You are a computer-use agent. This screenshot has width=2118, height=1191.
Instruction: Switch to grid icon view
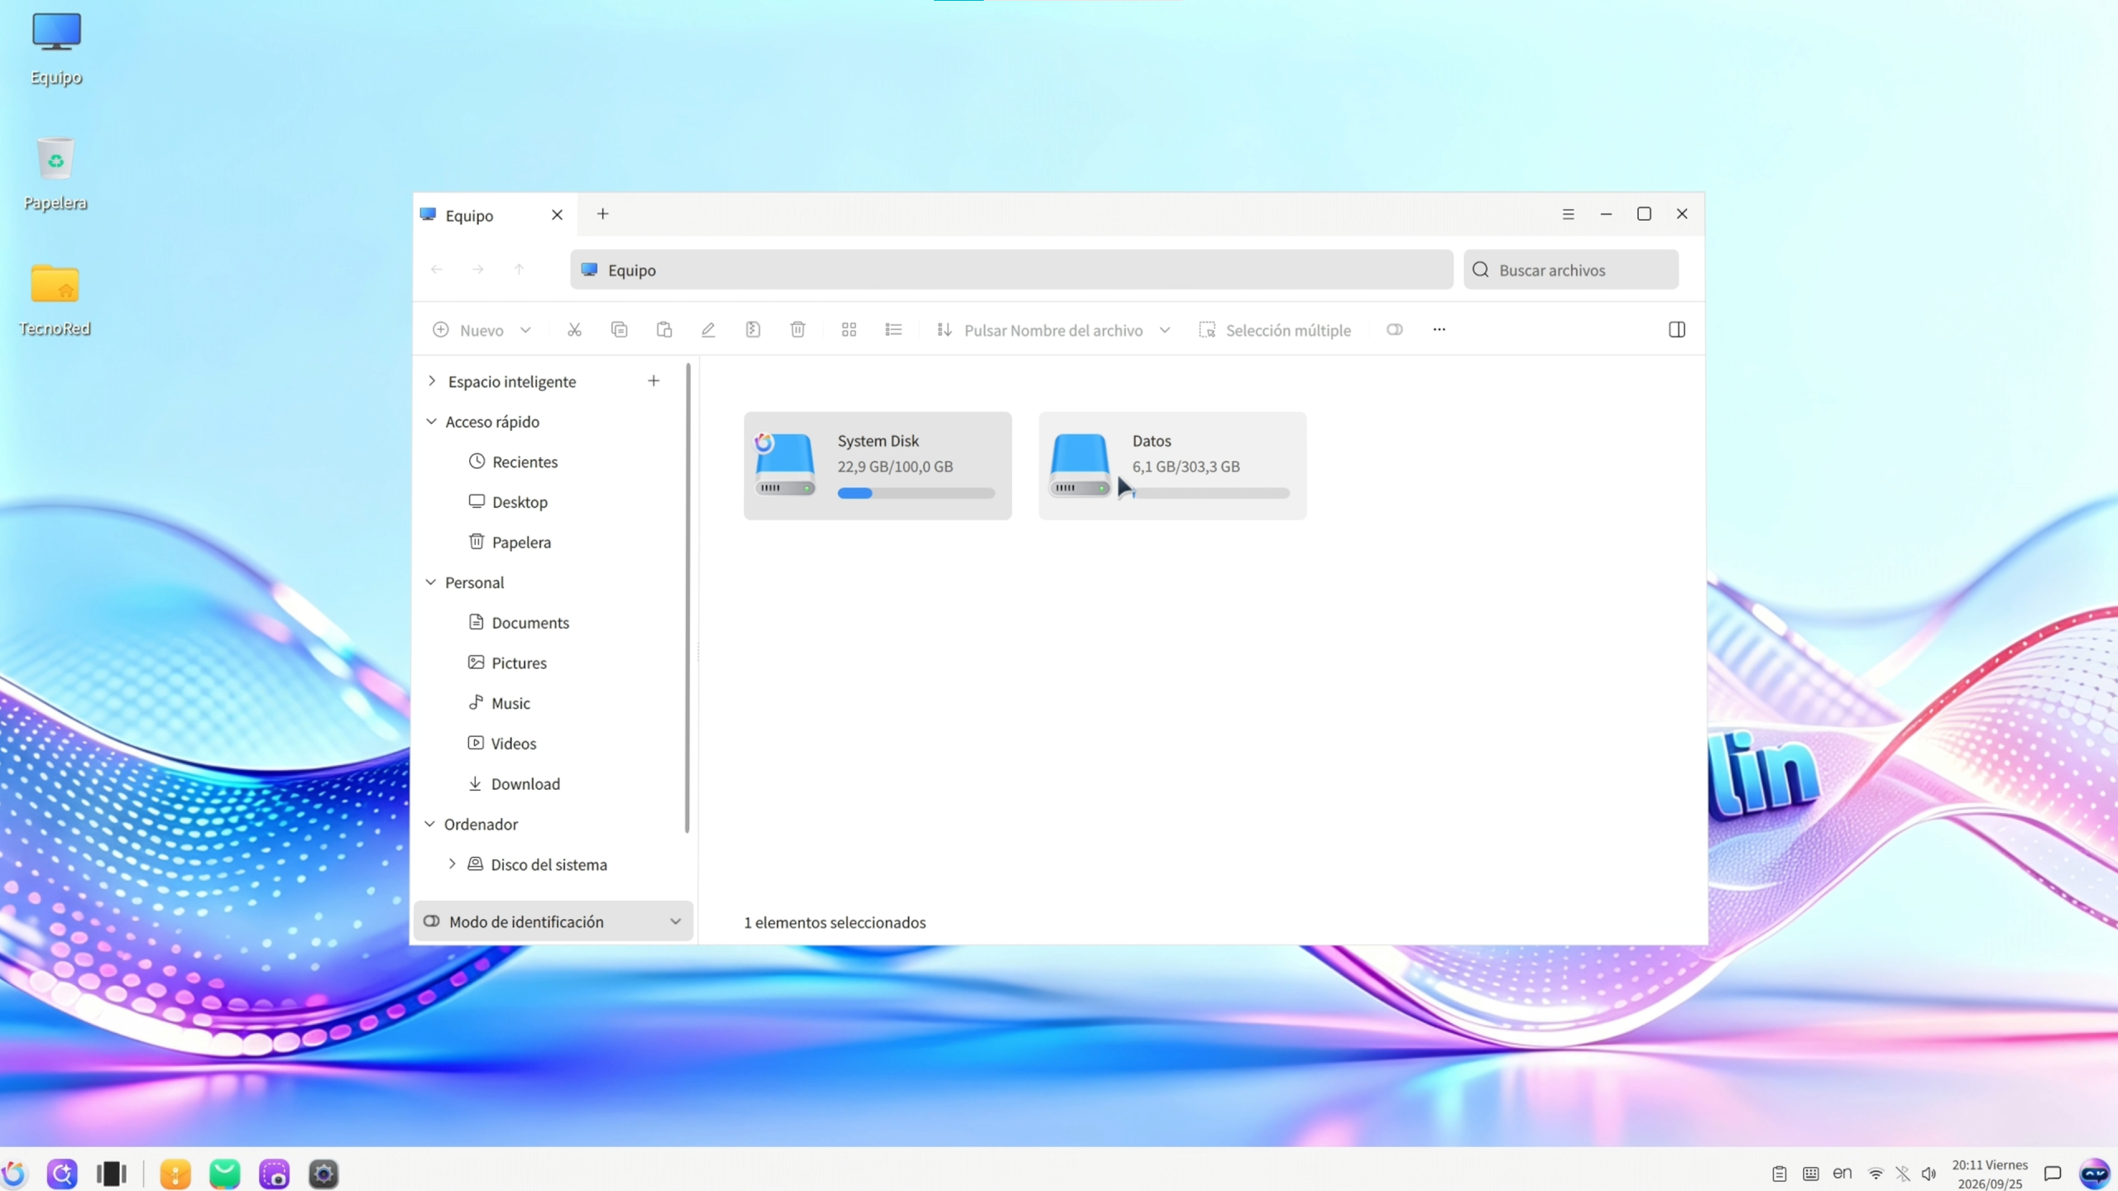849,330
